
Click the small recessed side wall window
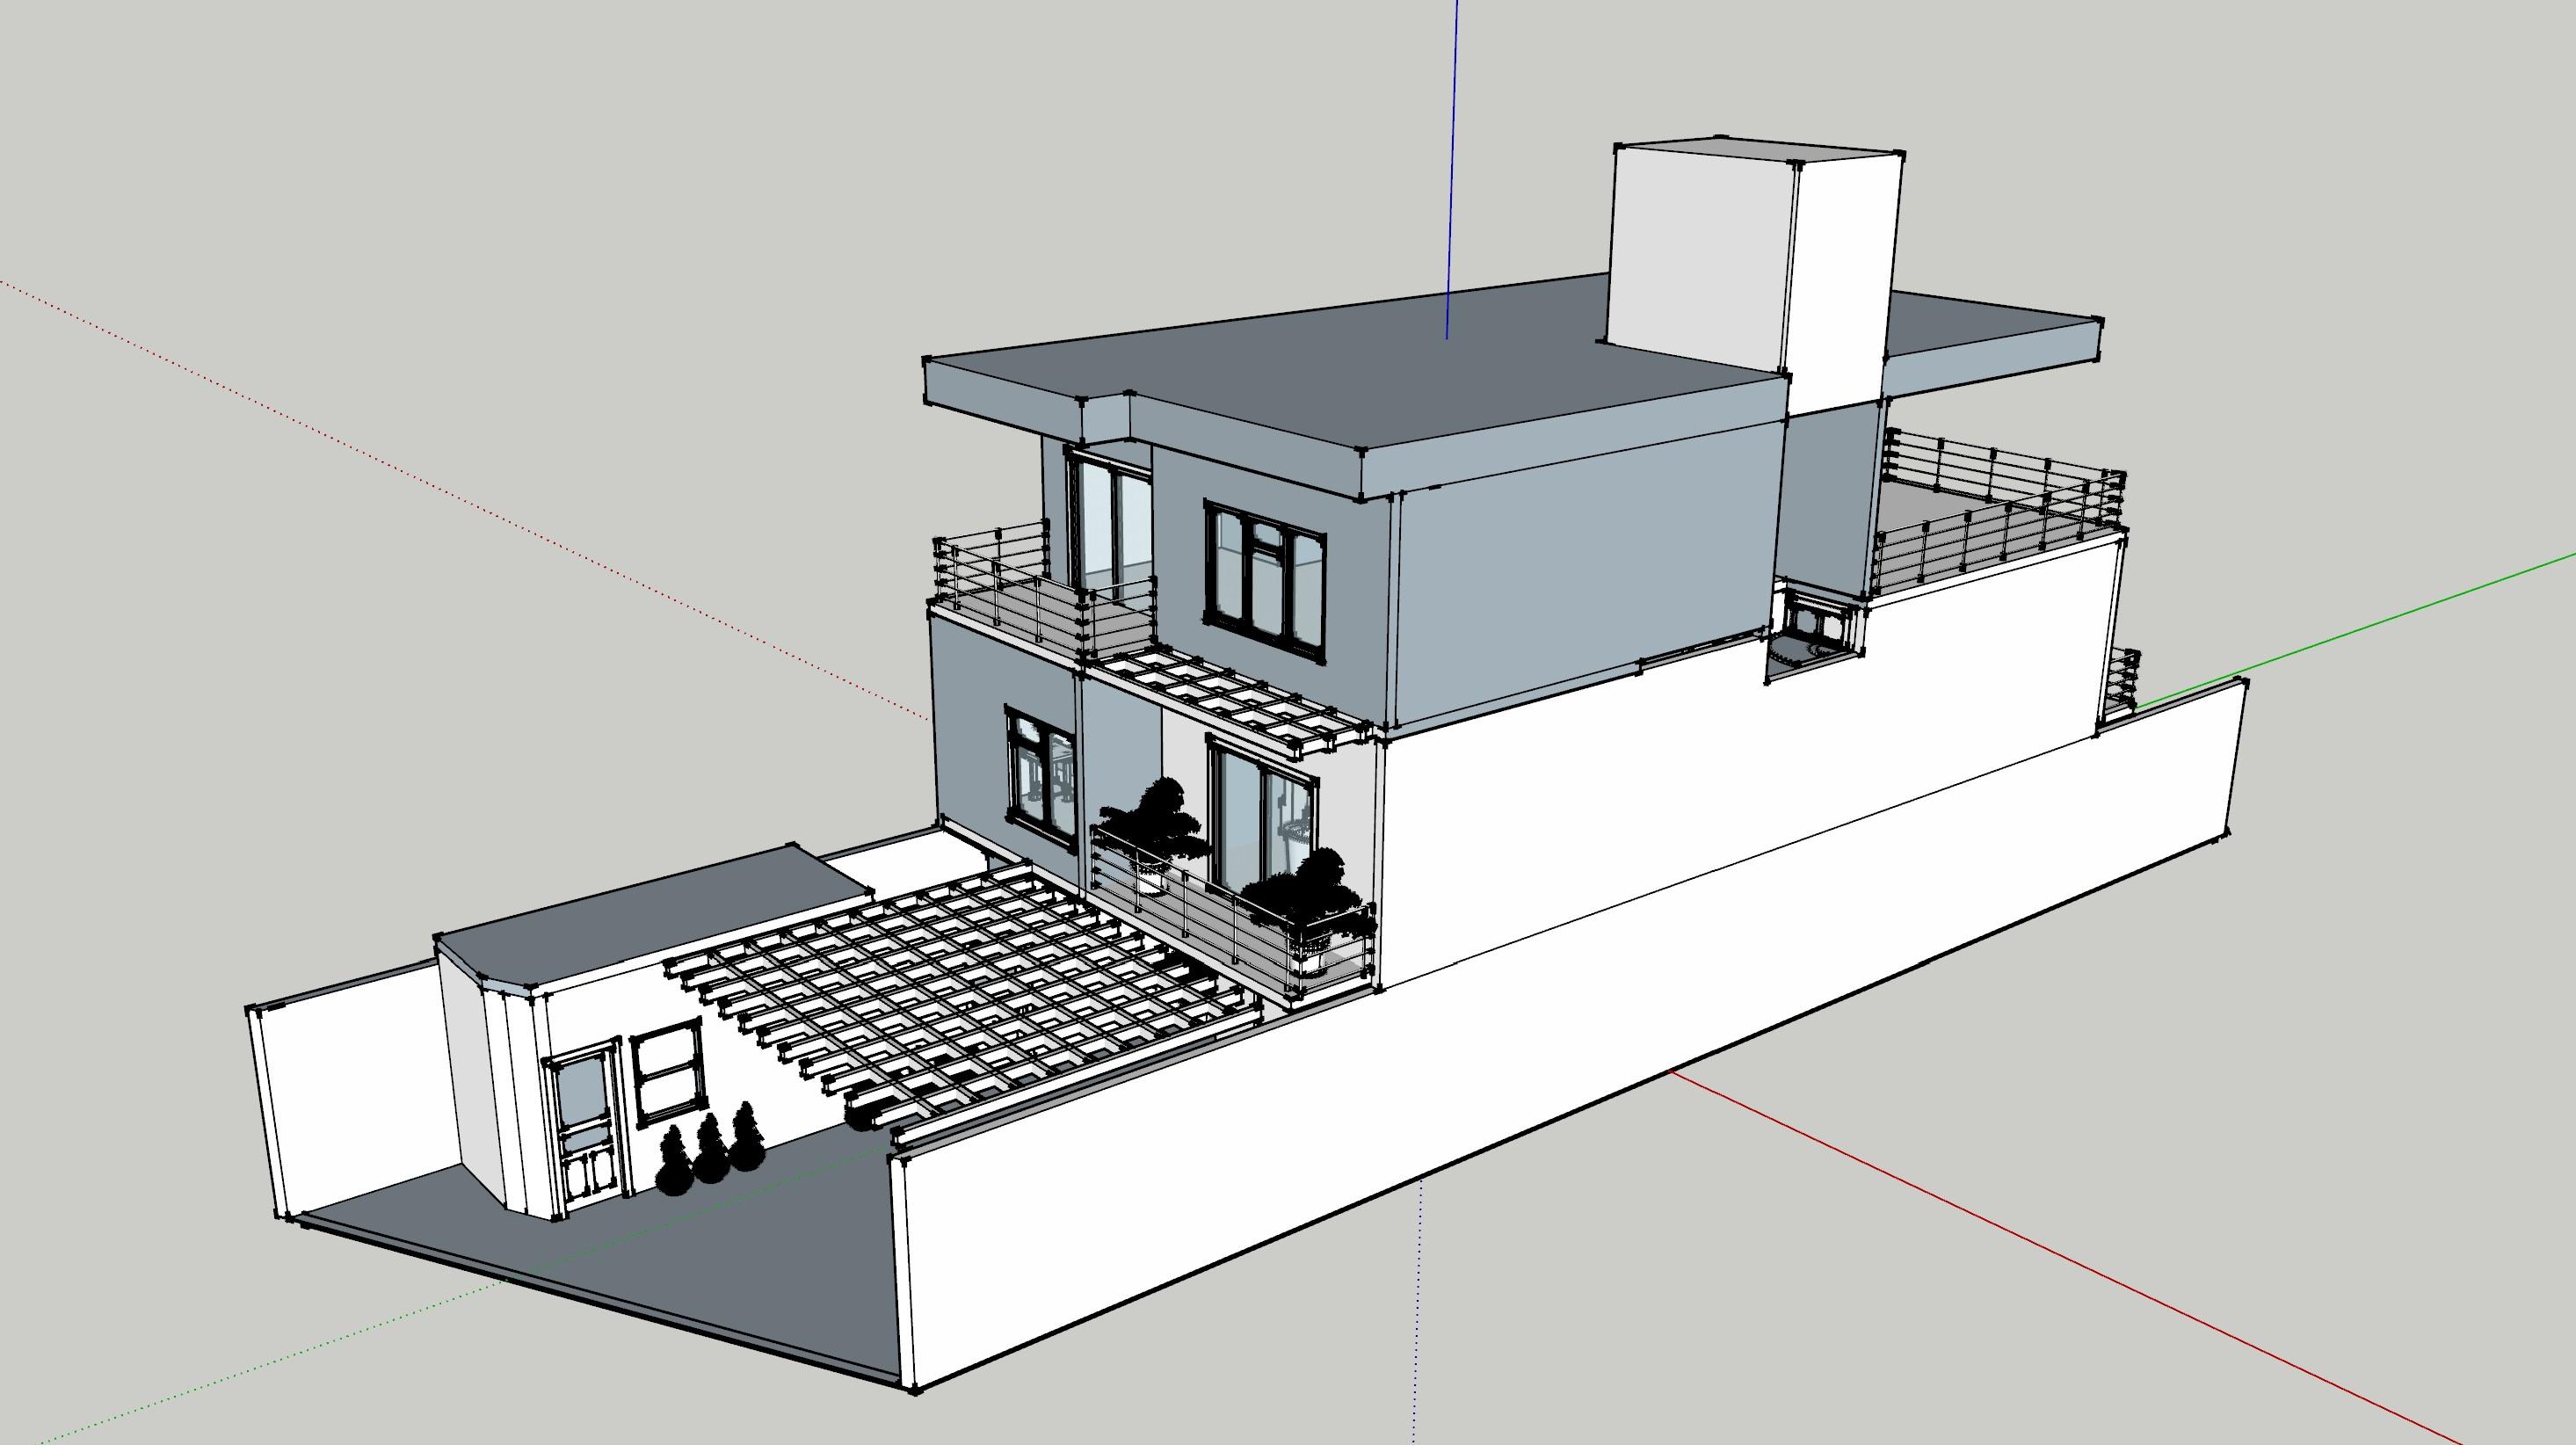click(x=1807, y=625)
